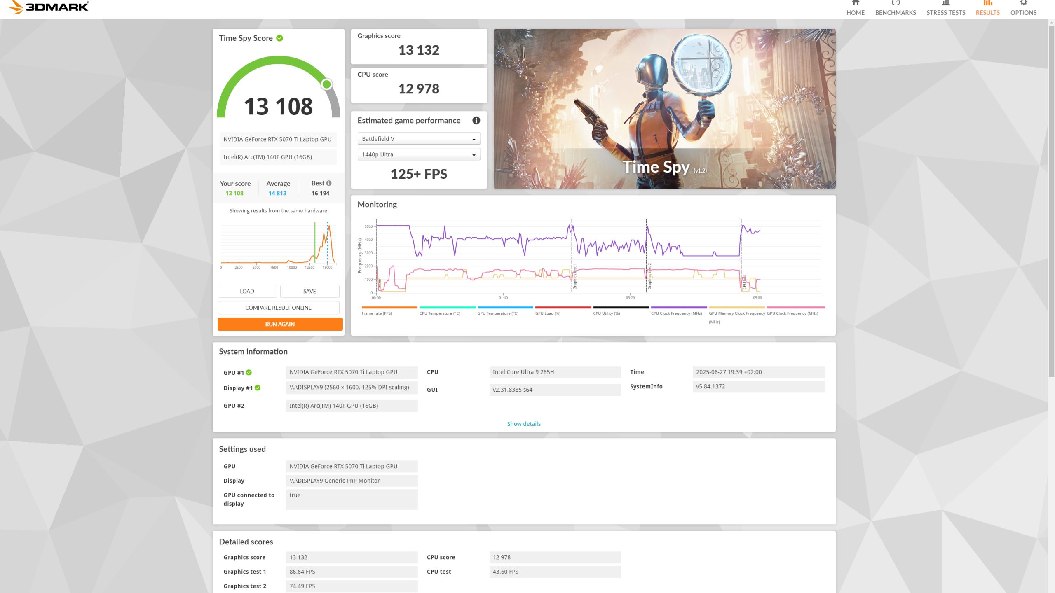The width and height of the screenshot is (1055, 593).
Task: Toggle GPU Load (%) legend entry
Action: click(x=563, y=311)
